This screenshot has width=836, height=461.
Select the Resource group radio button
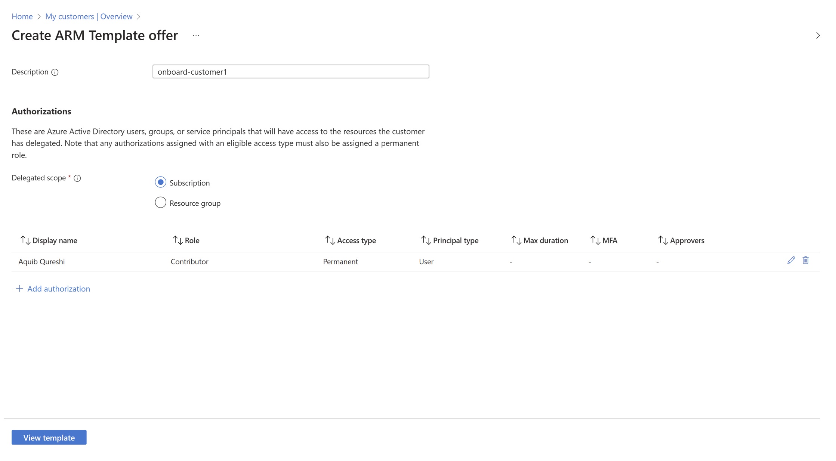tap(160, 202)
